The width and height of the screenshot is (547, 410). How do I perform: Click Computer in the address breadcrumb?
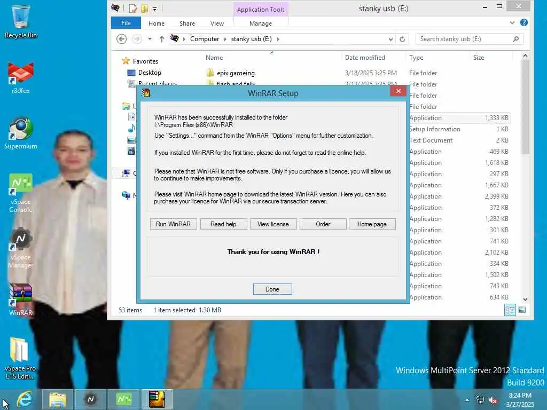click(205, 39)
